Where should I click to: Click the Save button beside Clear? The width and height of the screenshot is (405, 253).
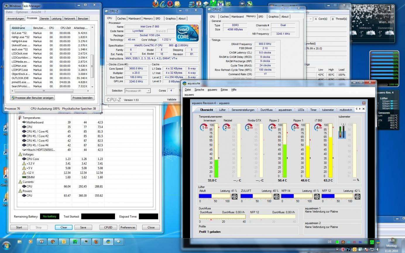(83, 227)
